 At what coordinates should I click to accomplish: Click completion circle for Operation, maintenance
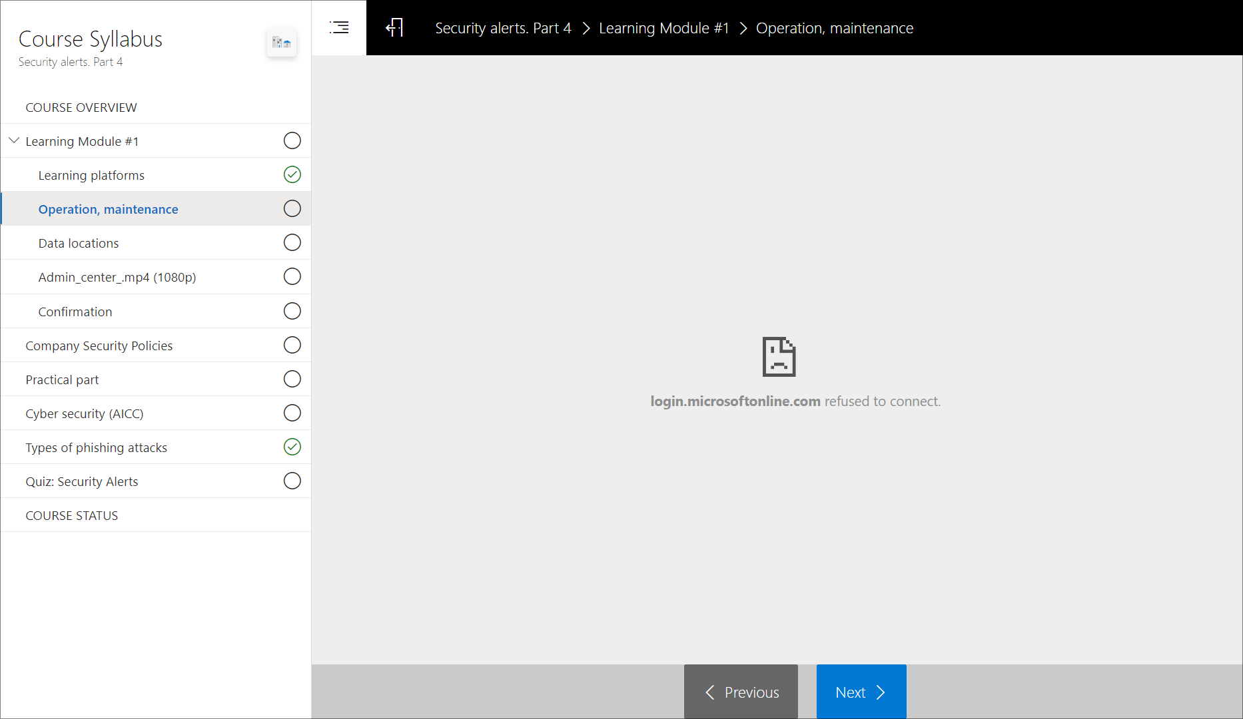(x=292, y=208)
